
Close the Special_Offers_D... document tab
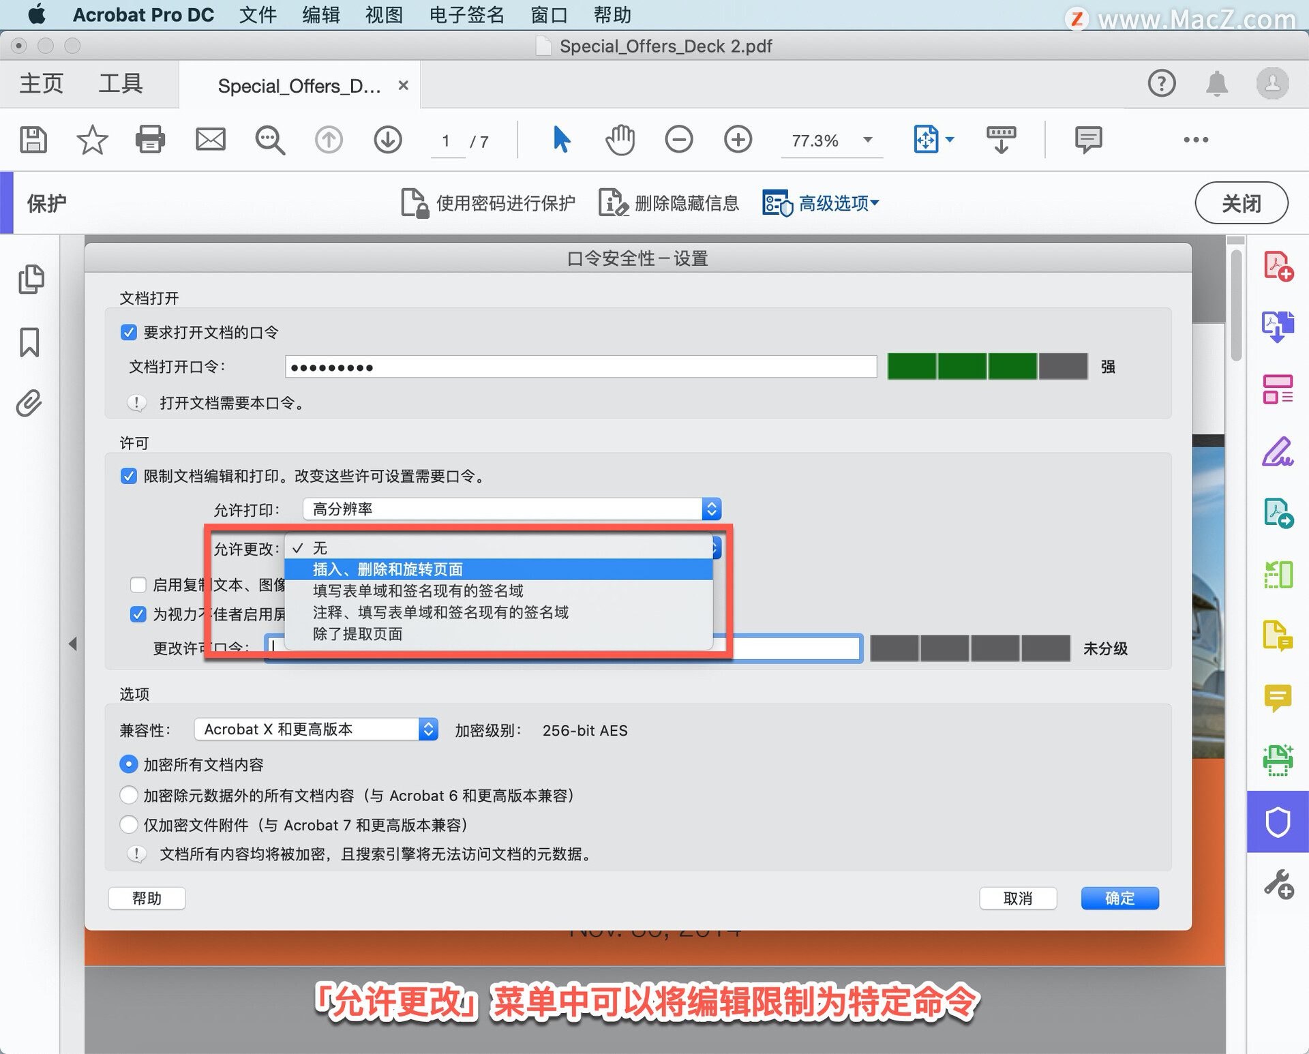click(404, 85)
